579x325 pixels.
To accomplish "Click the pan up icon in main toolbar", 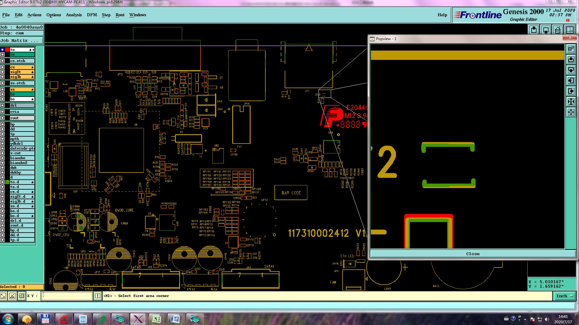I will coord(534,30).
